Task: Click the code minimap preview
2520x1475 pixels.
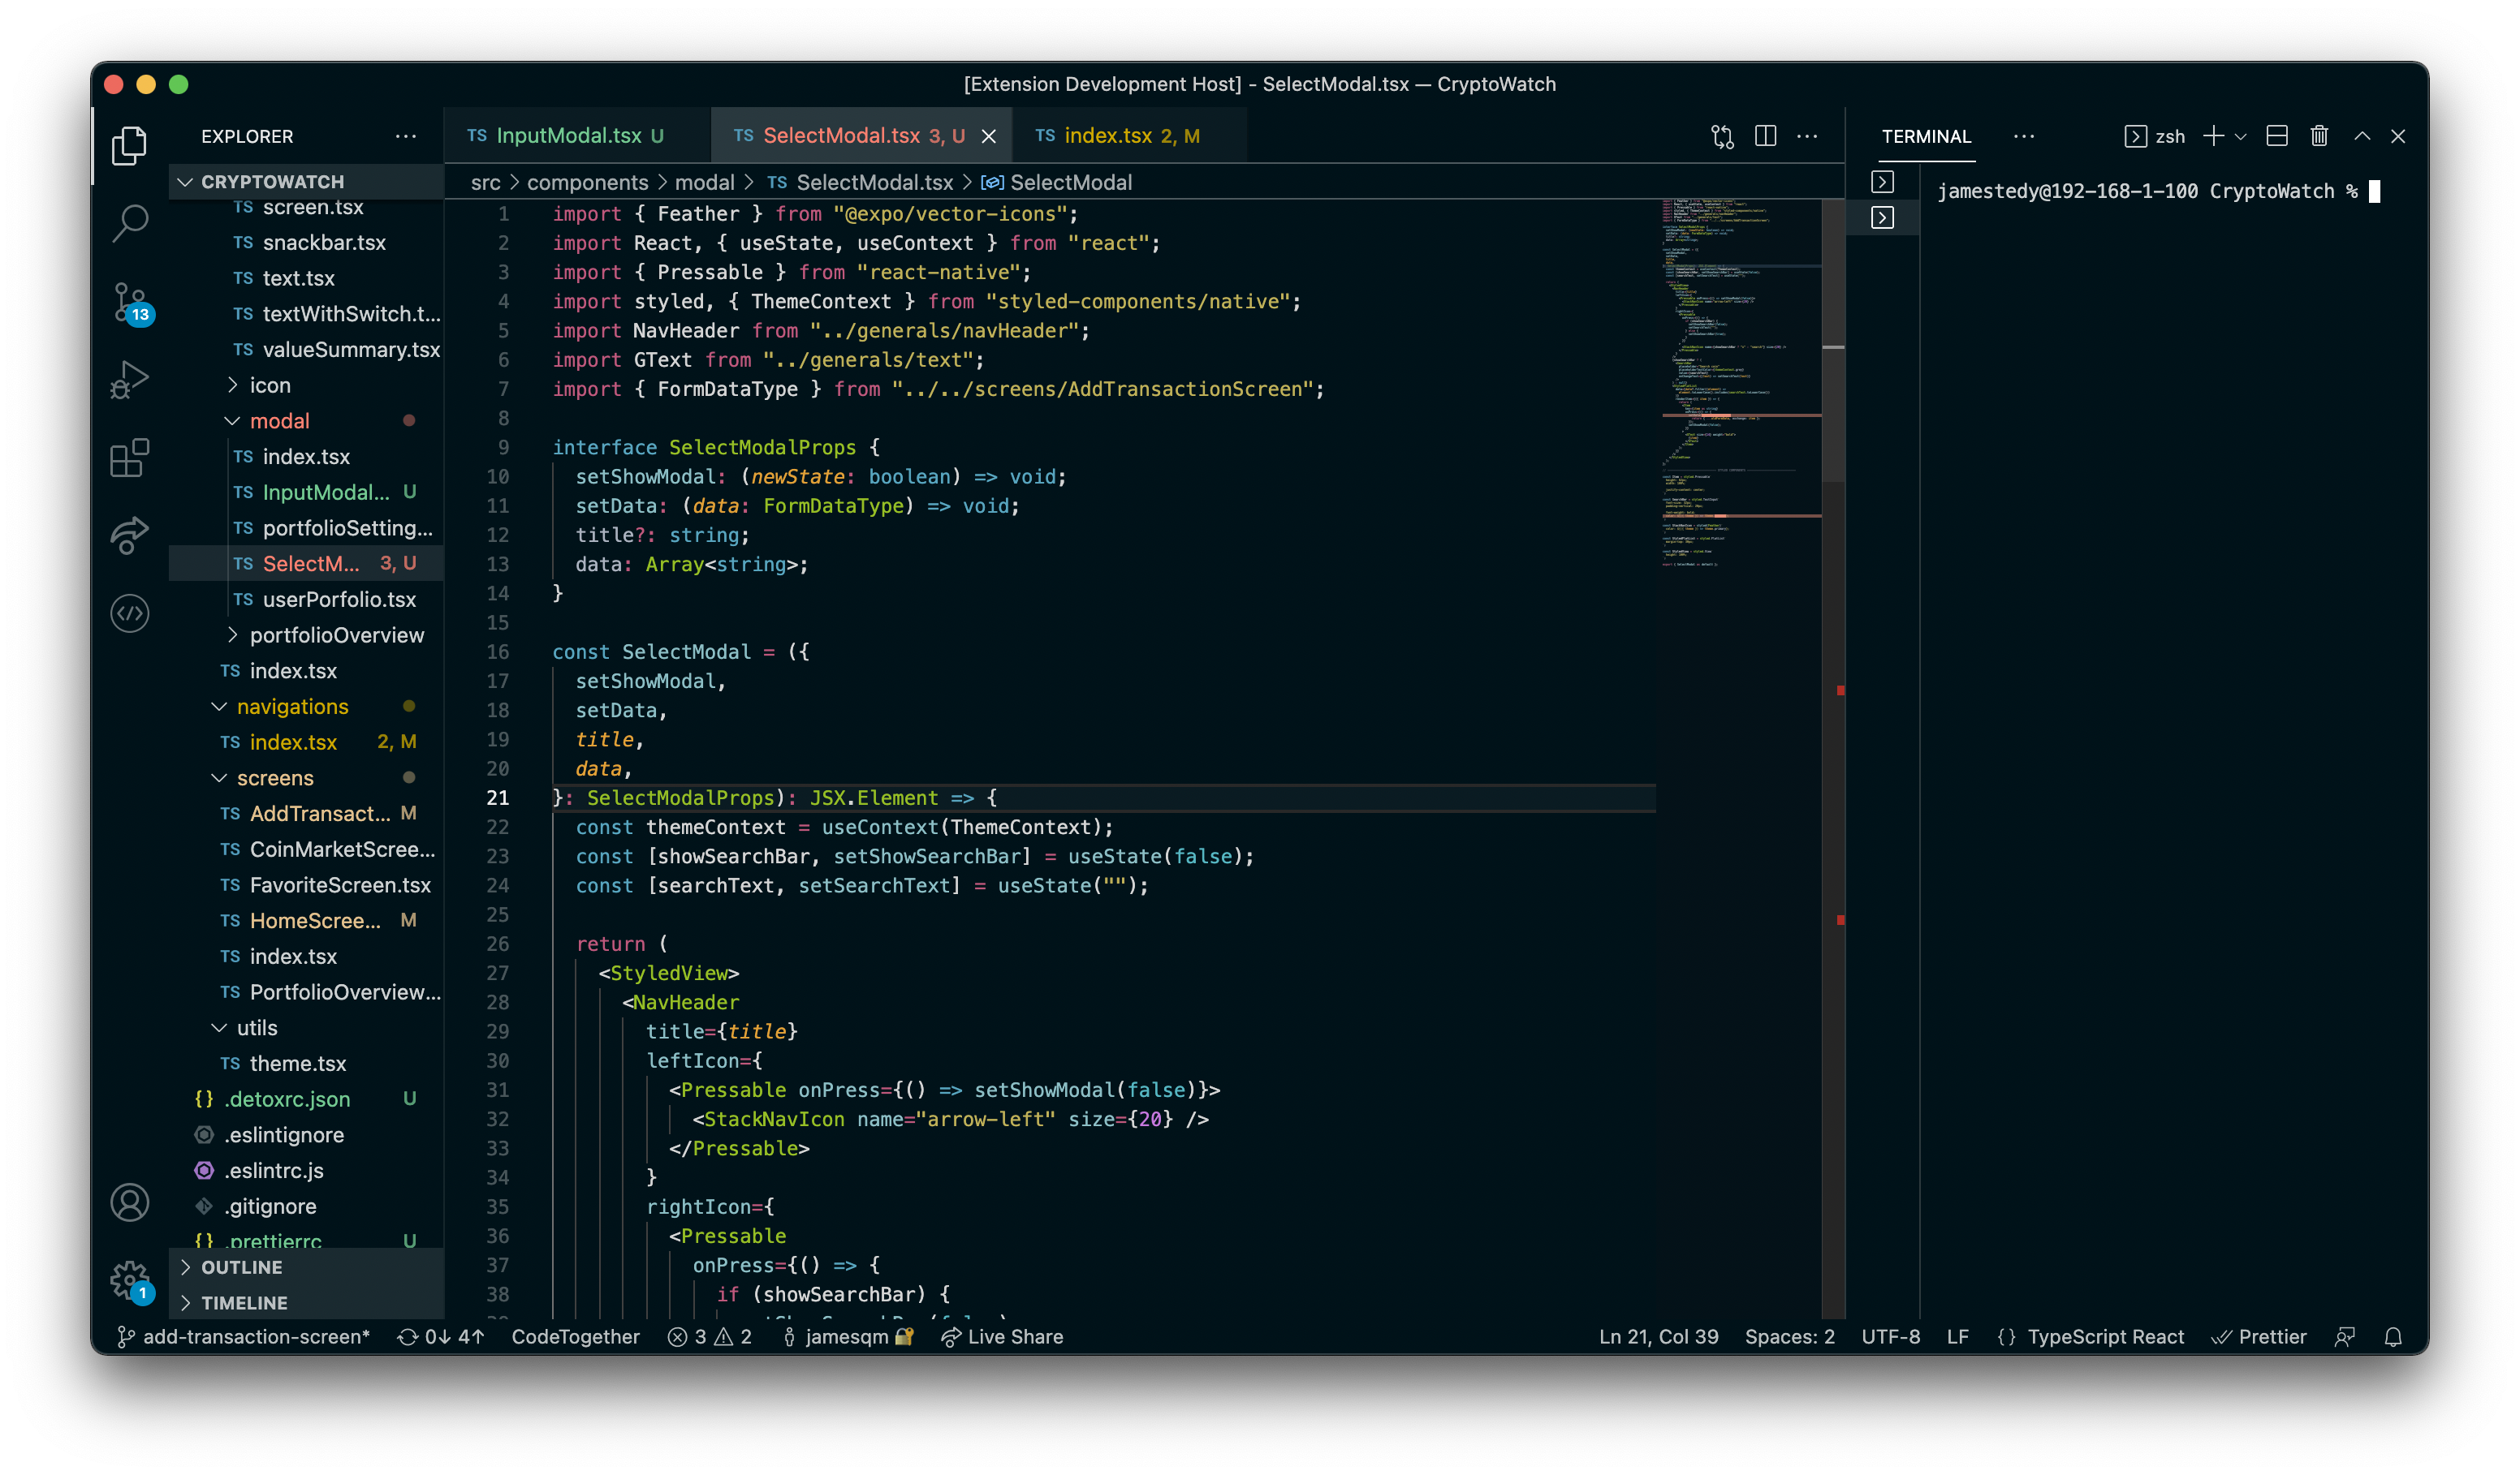Action: [1740, 385]
